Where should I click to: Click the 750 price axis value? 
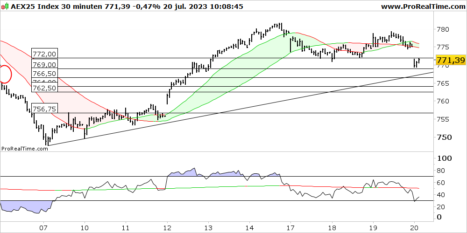click(444, 137)
